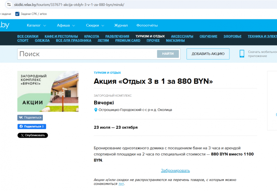Click the blue ТУРИЗМ И ОТДЫХ breadcrumb above title
The image size is (277, 191).
click(107, 73)
